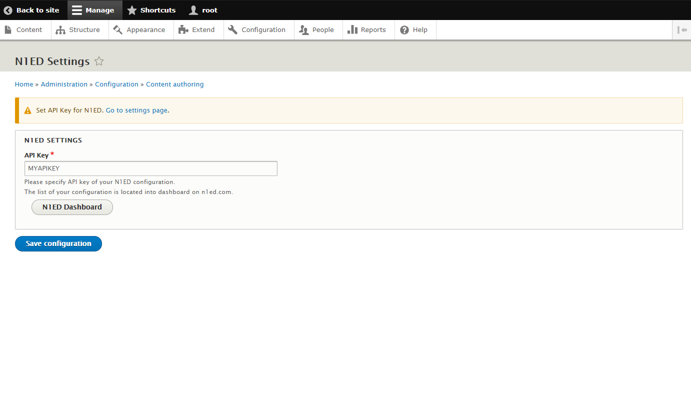The height and width of the screenshot is (400, 691).
Task: Open Administration breadcrumb link
Action: pos(64,84)
